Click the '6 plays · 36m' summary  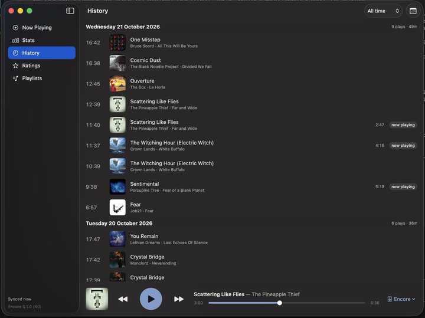tap(404, 223)
